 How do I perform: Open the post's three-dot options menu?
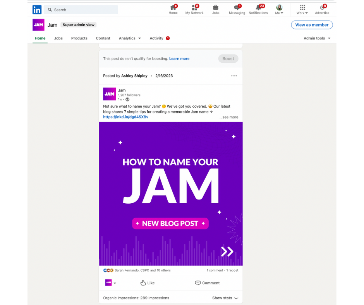[234, 76]
